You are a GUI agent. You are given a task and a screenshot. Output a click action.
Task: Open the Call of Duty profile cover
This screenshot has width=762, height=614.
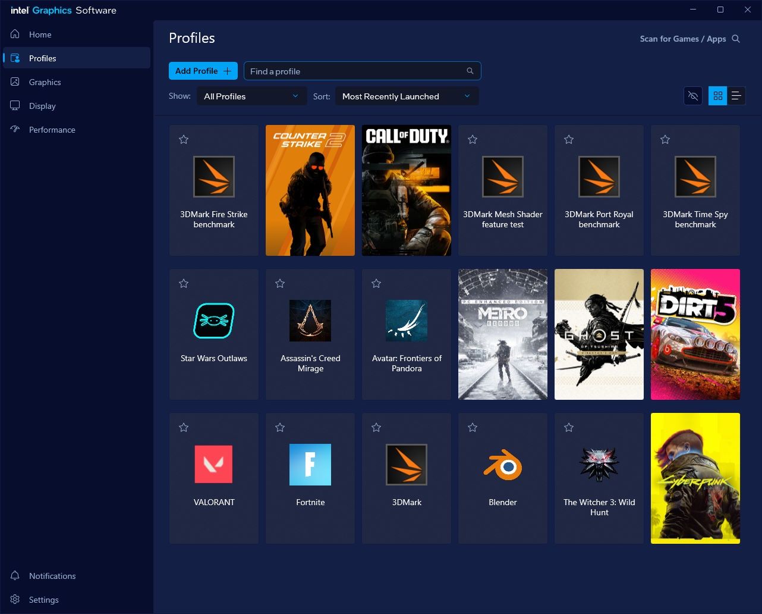click(407, 190)
